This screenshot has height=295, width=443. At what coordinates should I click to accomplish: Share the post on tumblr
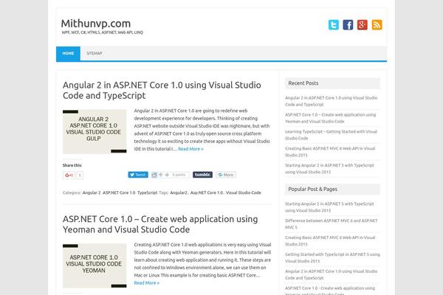(x=202, y=175)
